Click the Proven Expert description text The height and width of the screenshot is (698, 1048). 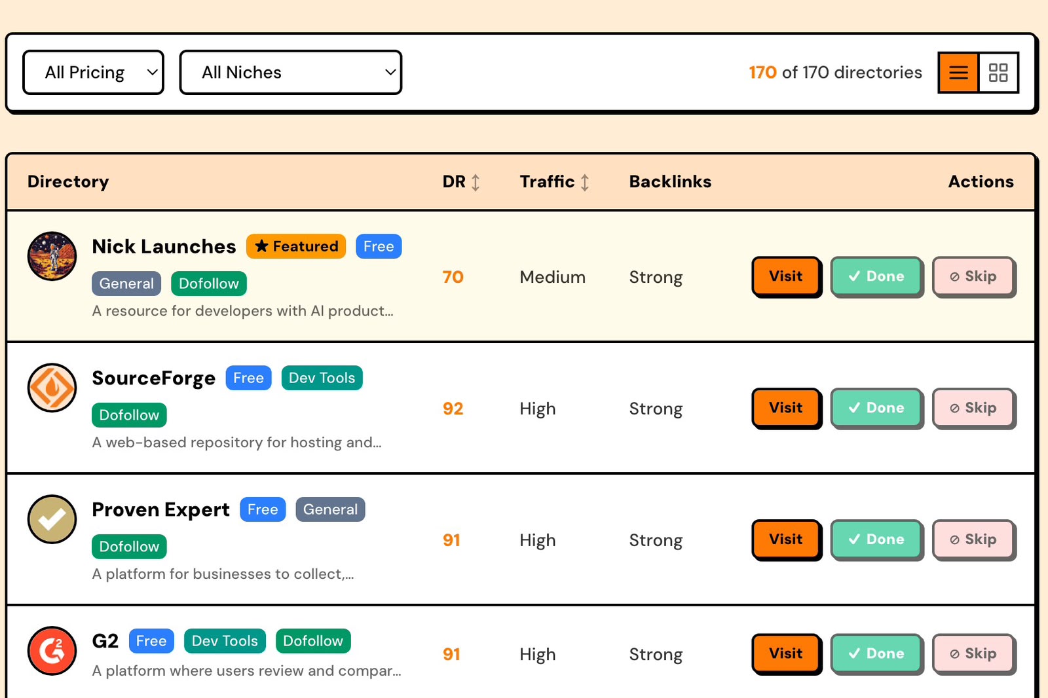click(x=223, y=574)
